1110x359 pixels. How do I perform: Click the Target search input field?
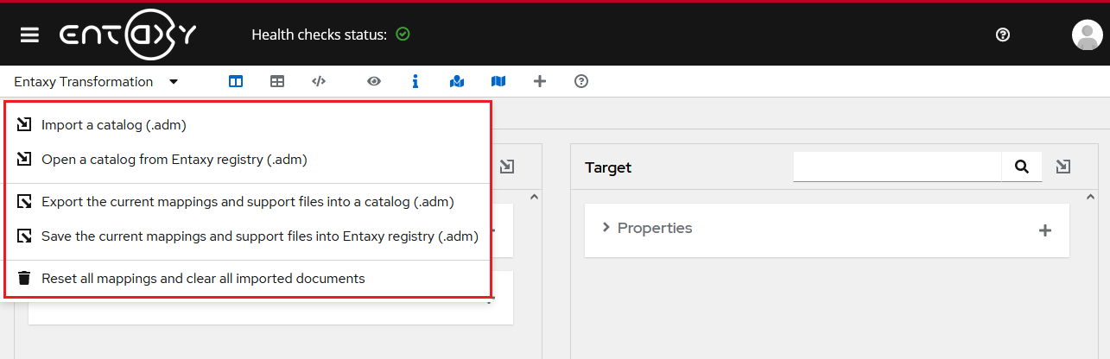tap(897, 167)
